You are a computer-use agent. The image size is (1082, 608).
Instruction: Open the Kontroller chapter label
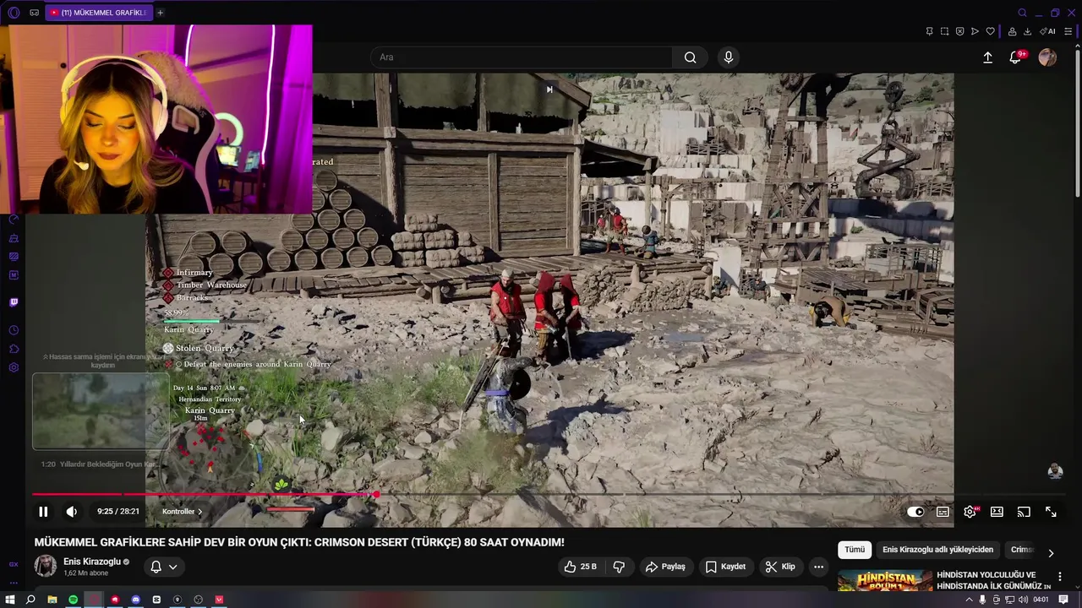(182, 512)
